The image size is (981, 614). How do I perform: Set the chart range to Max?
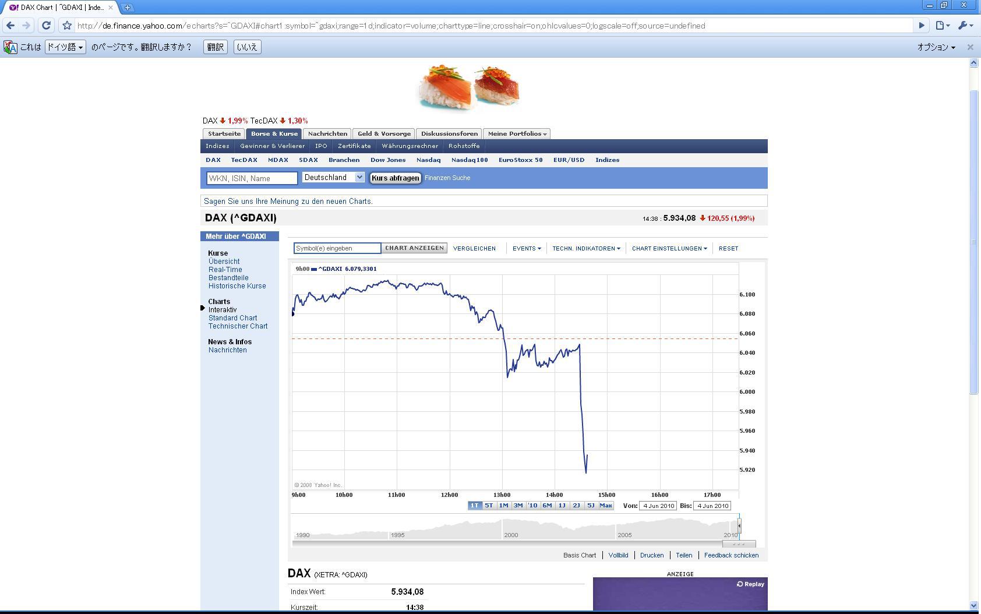tap(606, 506)
